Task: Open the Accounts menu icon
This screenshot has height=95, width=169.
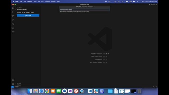Action: pos(13,80)
